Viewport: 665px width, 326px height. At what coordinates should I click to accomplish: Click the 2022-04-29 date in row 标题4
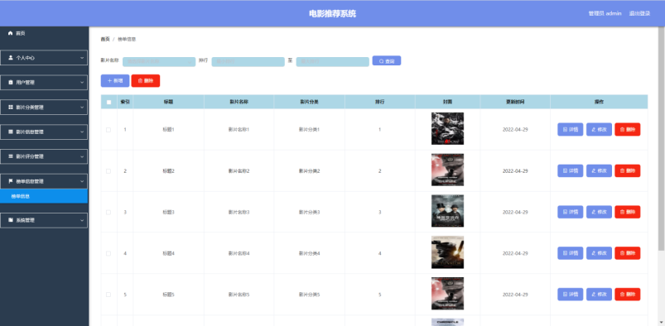[x=515, y=253]
